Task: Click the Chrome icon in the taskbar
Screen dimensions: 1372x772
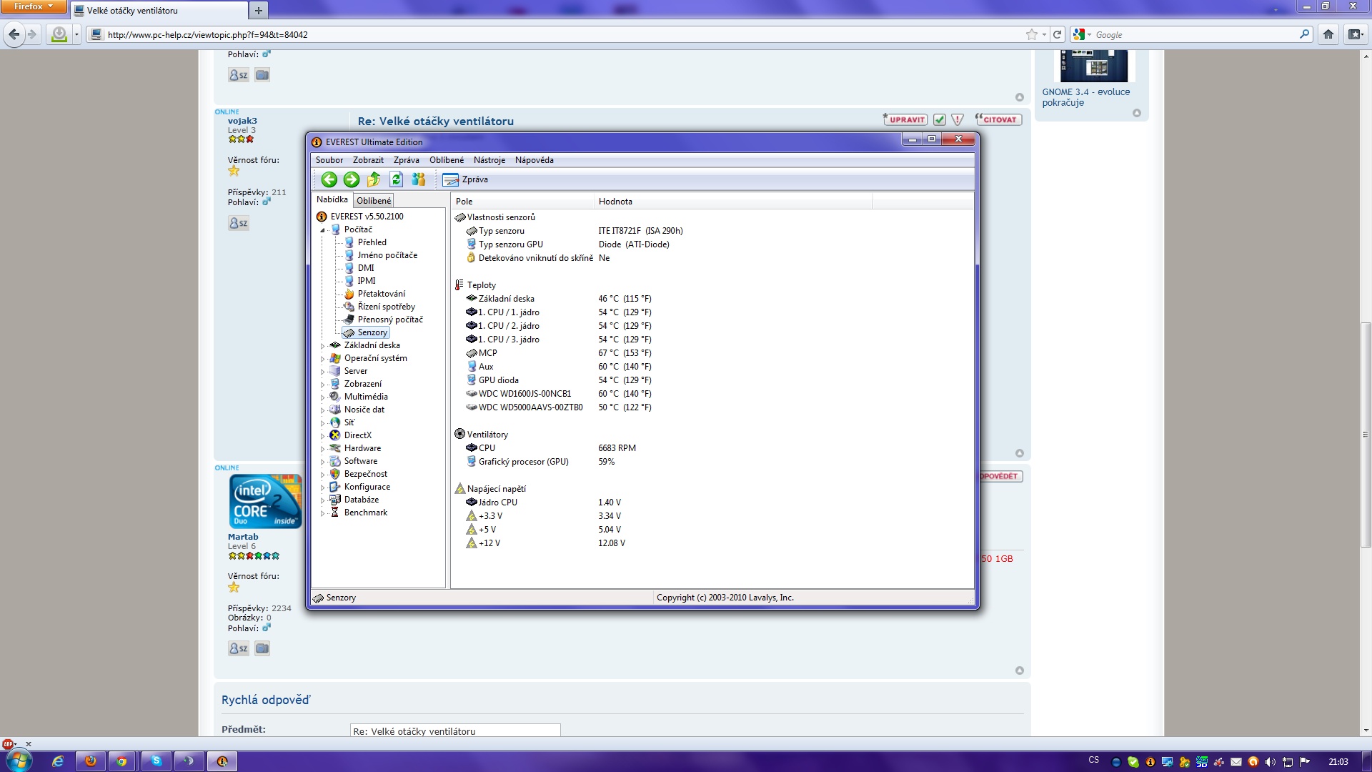Action: [x=121, y=761]
